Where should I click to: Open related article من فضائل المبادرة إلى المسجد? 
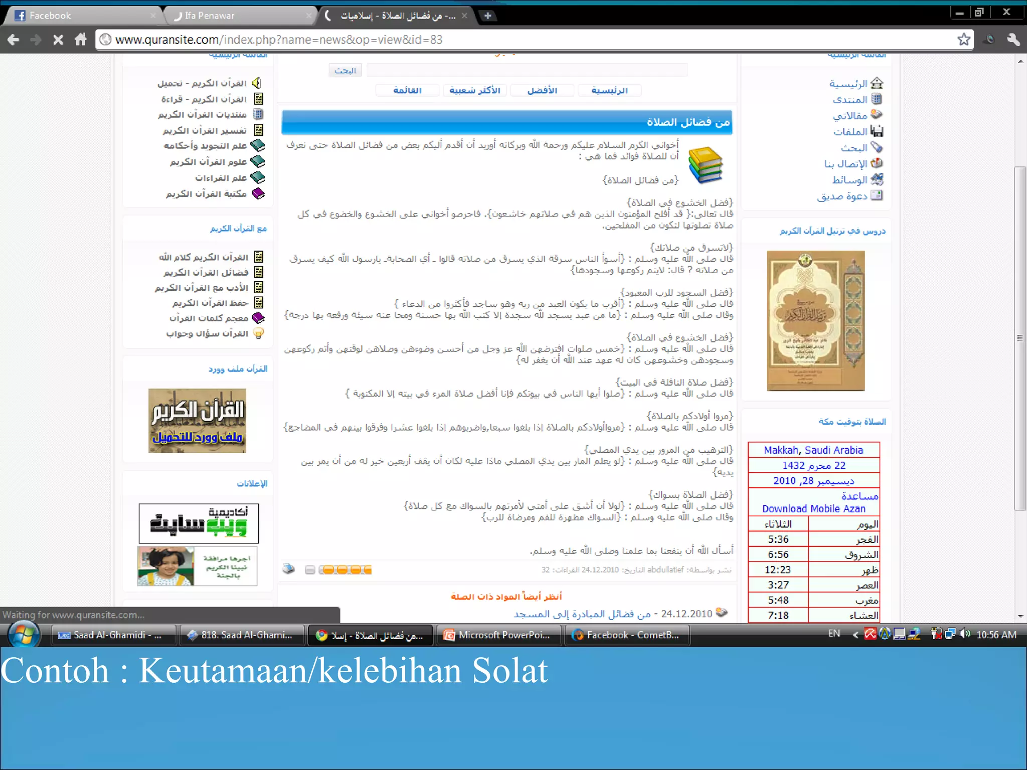coord(582,614)
